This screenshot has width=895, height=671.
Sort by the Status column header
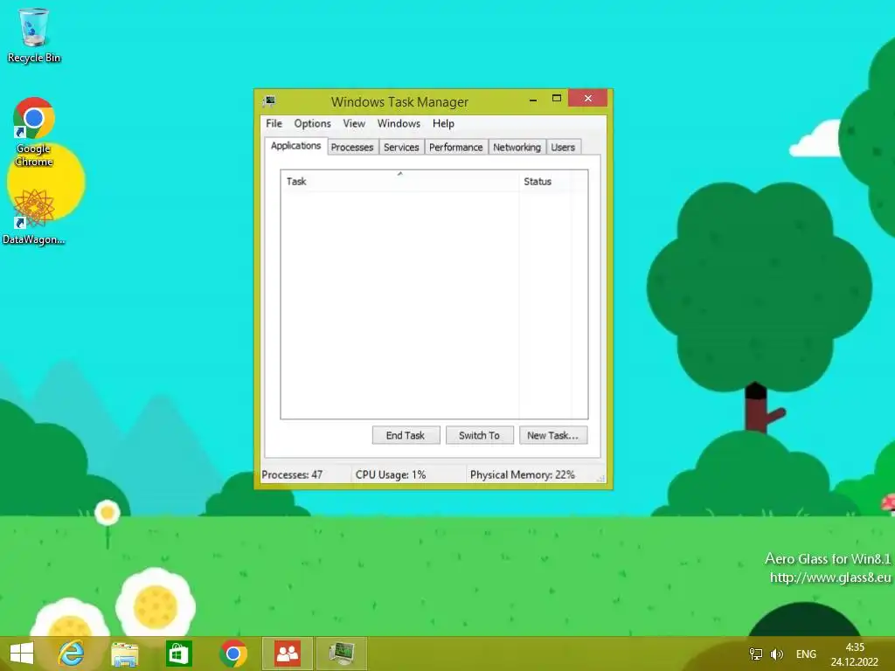pyautogui.click(x=545, y=182)
